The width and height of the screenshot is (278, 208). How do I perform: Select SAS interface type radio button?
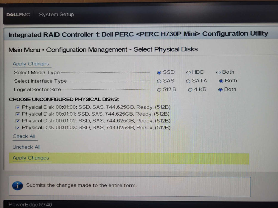point(159,81)
